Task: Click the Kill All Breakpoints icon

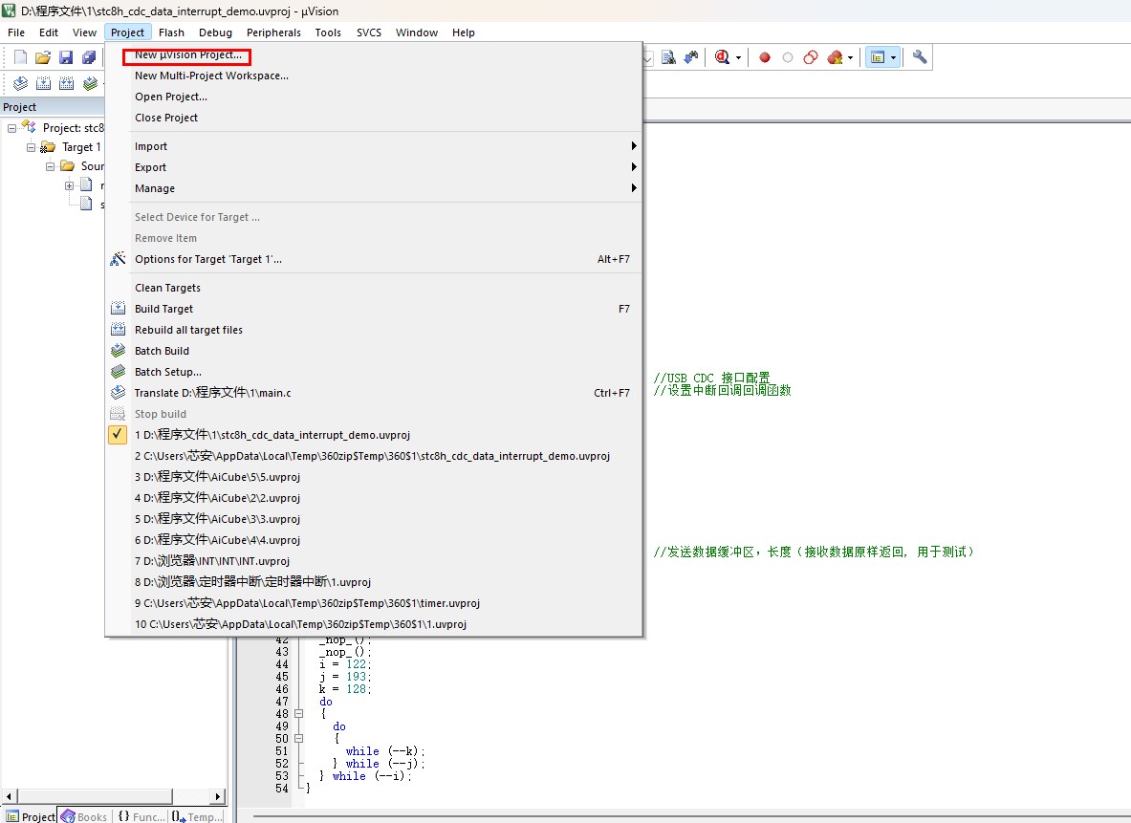Action: click(836, 57)
